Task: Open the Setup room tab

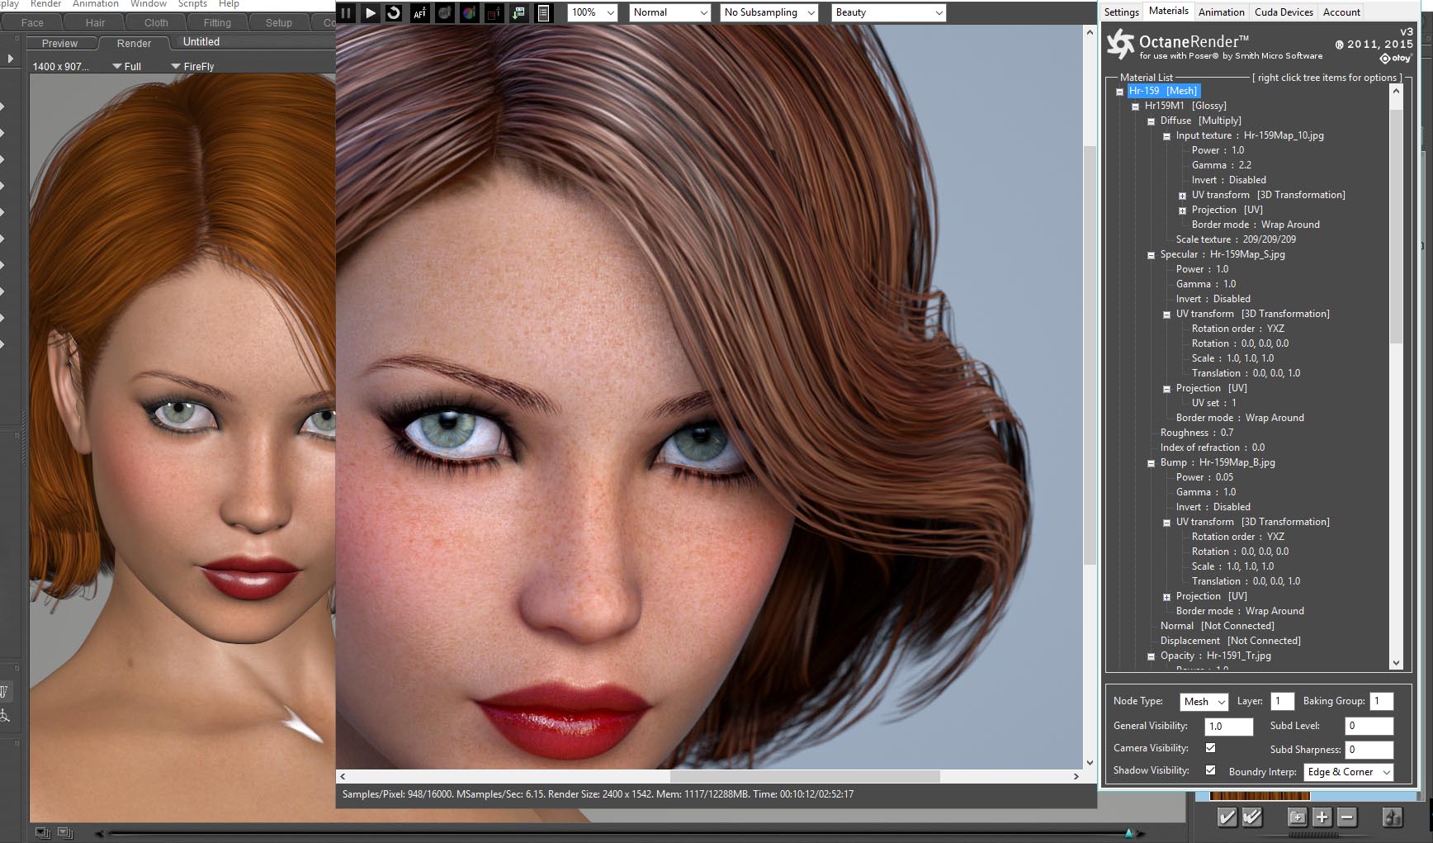Action: pos(279,22)
